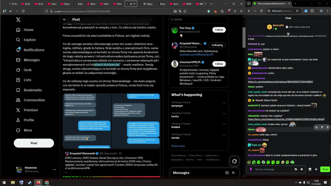This screenshot has width=331, height=186.
Task: Follow UncensorVPN_PL
Action: pyautogui.click(x=219, y=64)
